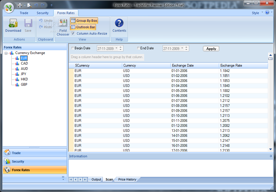The image size is (276, 192).
Task: Click the blue help icon in top right
Action: coord(267,12)
